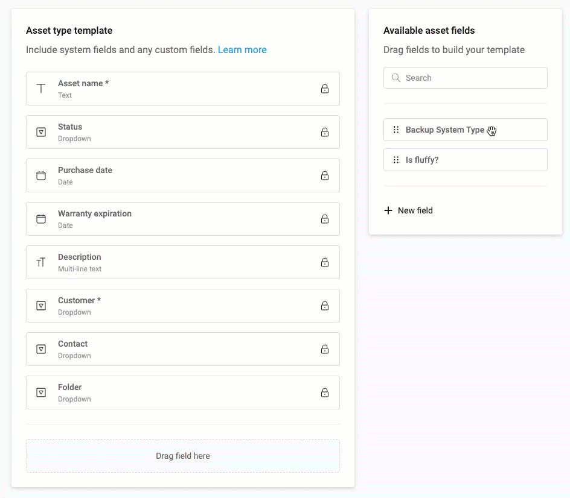Viewport: 570px width, 498px height.
Task: Click the text icon beside Asset name
Action: point(41,89)
